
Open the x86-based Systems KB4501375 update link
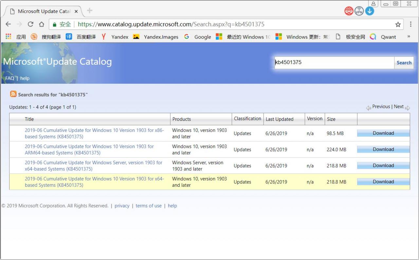pyautogui.click(x=94, y=133)
